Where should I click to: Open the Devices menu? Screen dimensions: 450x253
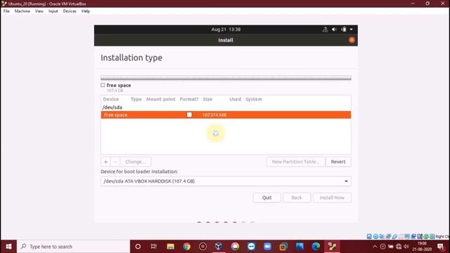click(70, 11)
